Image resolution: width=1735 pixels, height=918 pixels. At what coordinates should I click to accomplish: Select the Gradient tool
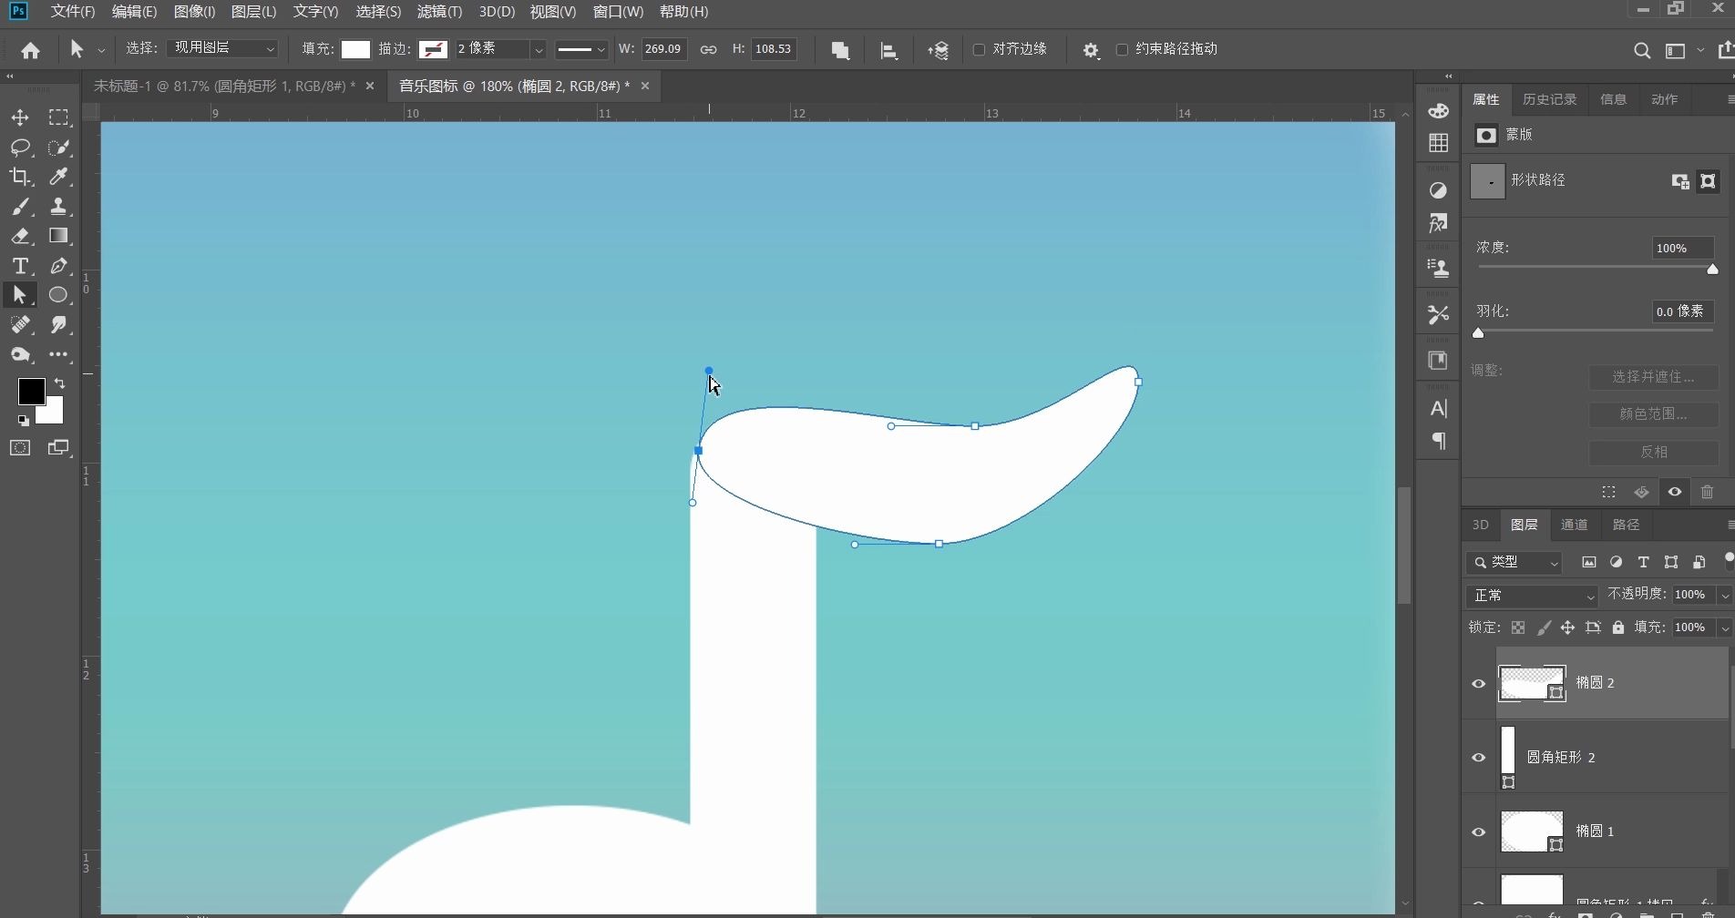point(59,236)
